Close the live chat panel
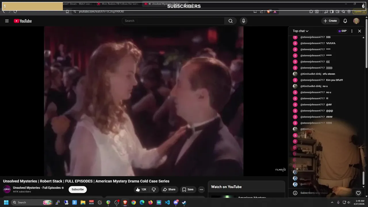Screen dimensions: 368x207 pyautogui.click(x=359, y=31)
